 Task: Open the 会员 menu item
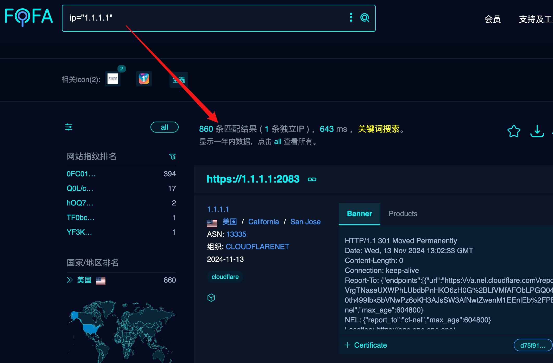pos(492,19)
